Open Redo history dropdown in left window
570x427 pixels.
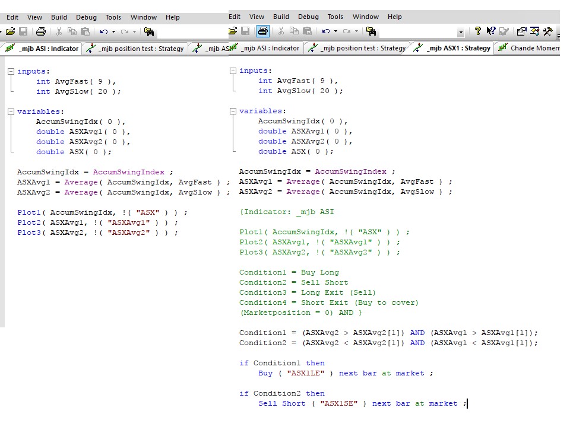click(135, 31)
